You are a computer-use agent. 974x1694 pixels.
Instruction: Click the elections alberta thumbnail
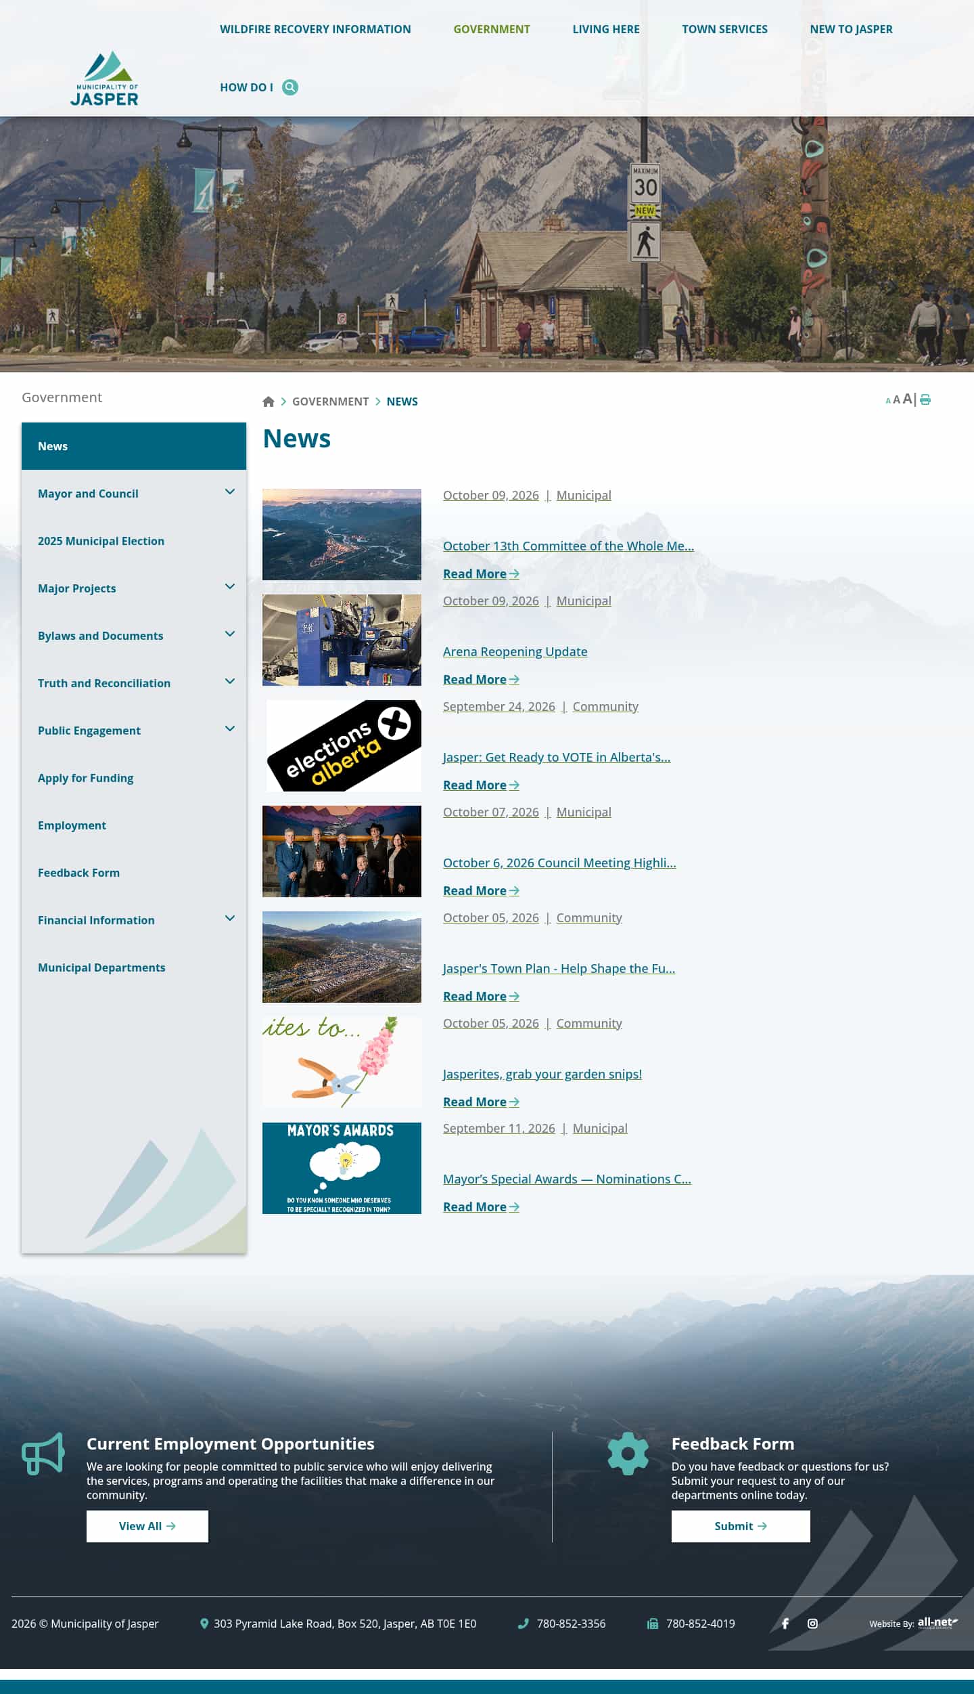(x=342, y=745)
